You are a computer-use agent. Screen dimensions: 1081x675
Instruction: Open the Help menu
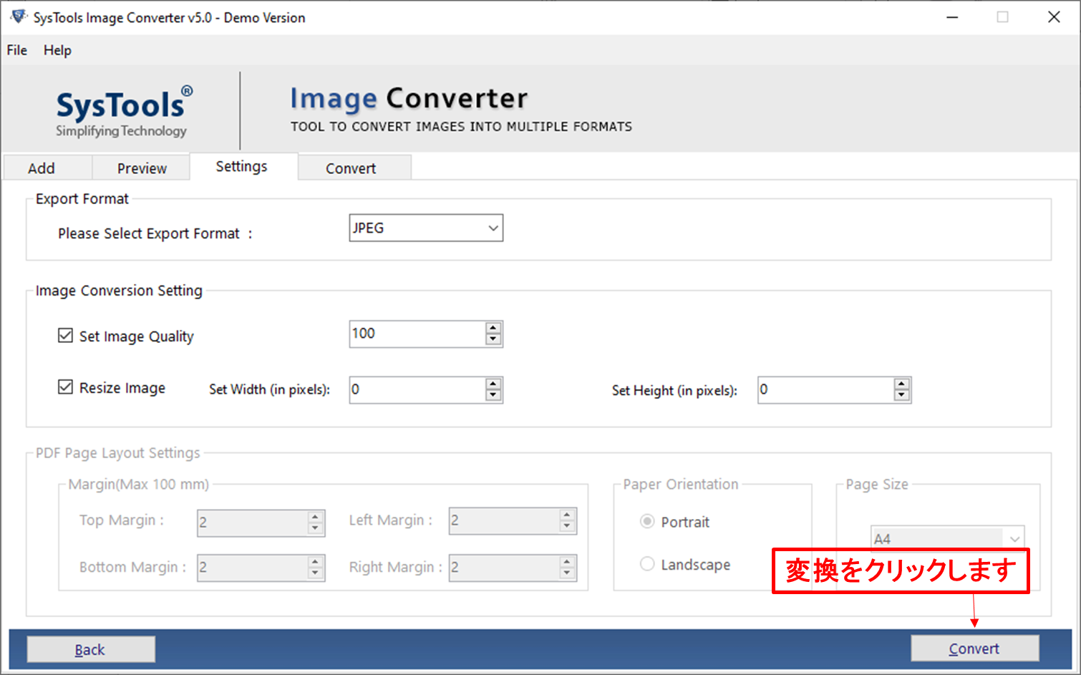[57, 50]
